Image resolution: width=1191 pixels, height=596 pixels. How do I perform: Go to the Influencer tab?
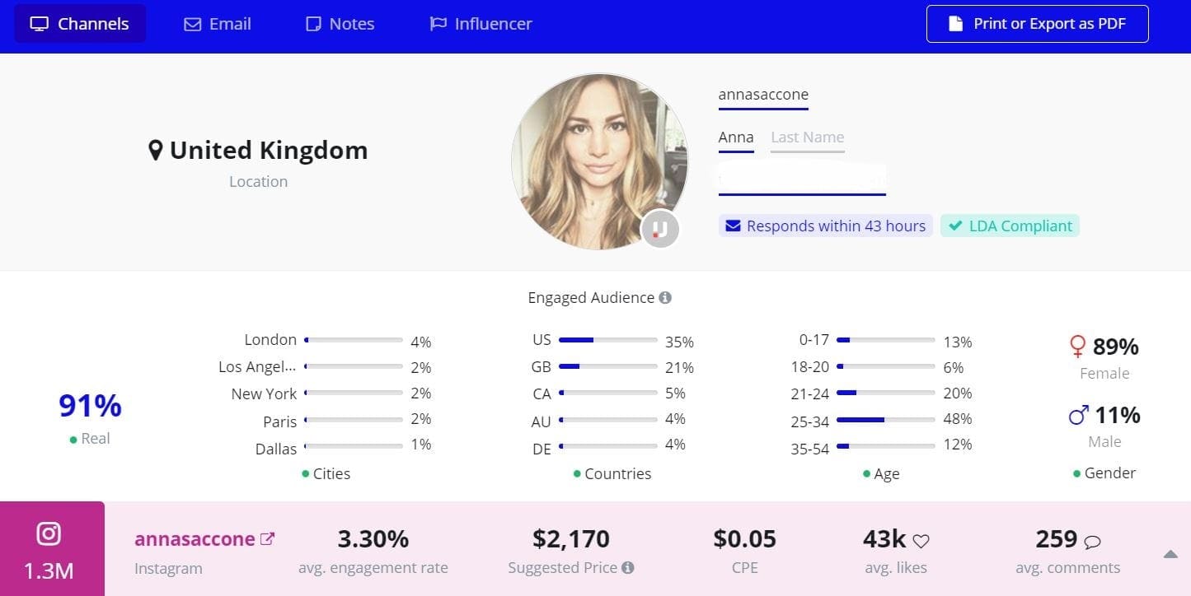pos(481,24)
